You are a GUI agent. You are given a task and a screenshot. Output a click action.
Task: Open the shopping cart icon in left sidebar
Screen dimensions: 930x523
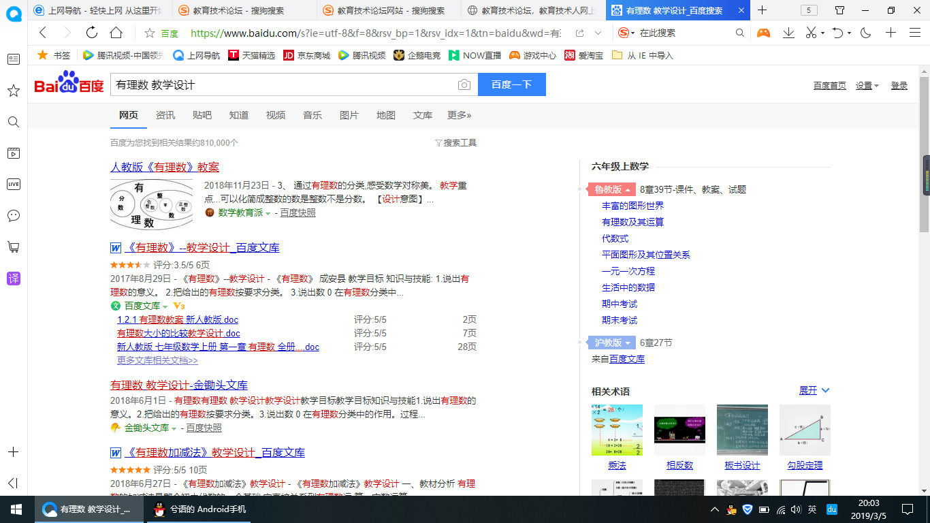click(13, 247)
